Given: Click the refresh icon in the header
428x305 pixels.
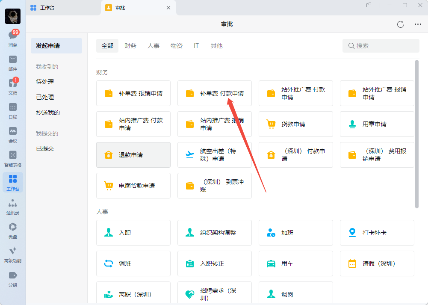Looking at the screenshot, I should 400,24.
